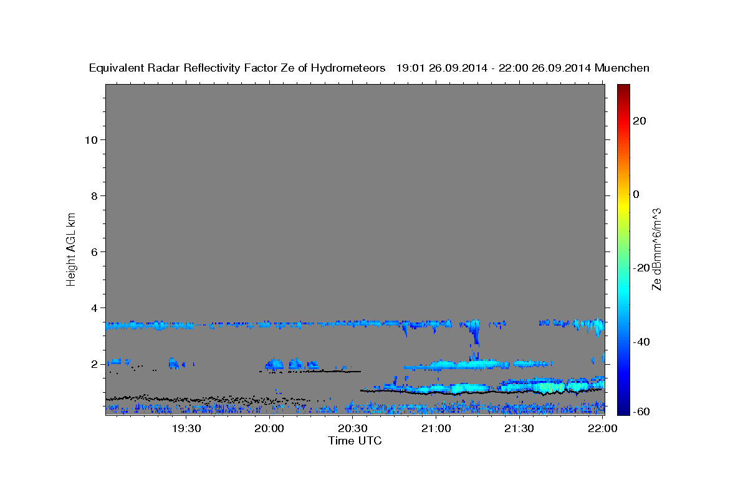The width and height of the screenshot is (748, 498).
Task: Click the 'Time UTC' axis label
Action: [355, 441]
